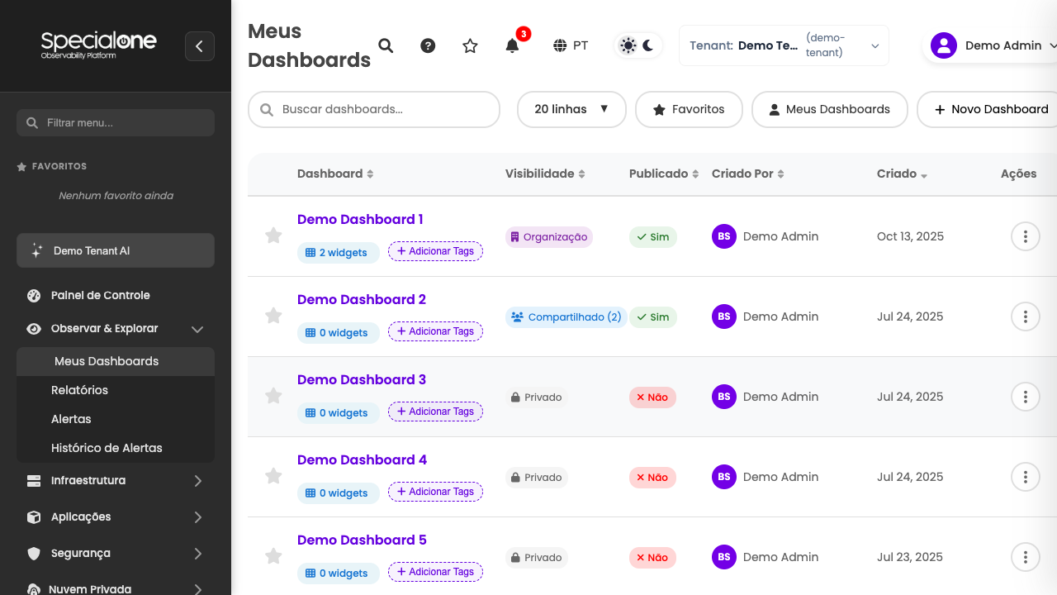Open Painel de Controle menu item

(x=116, y=295)
